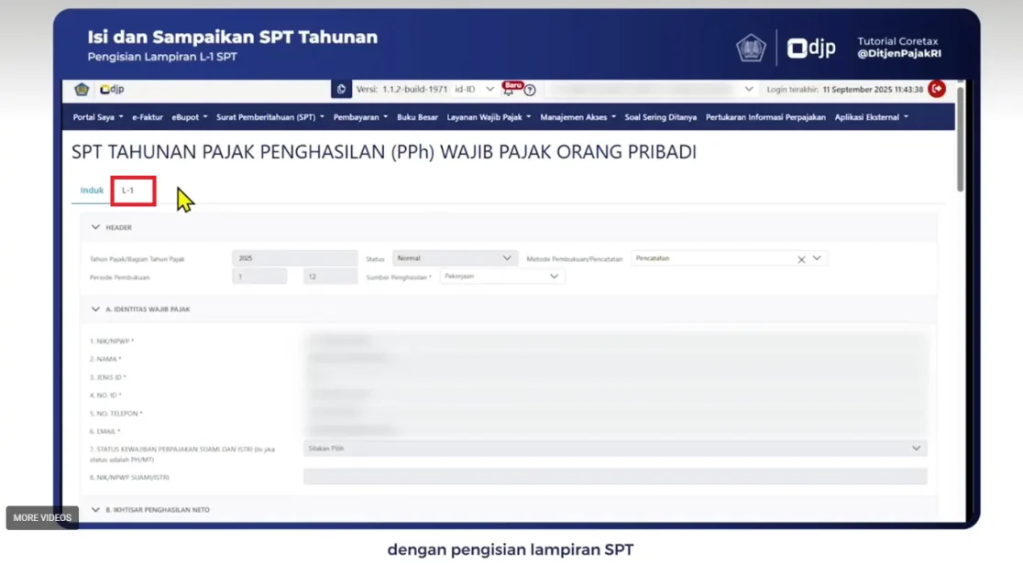
Task: Open the Sumber Penghasilan dropdown
Action: click(x=501, y=277)
